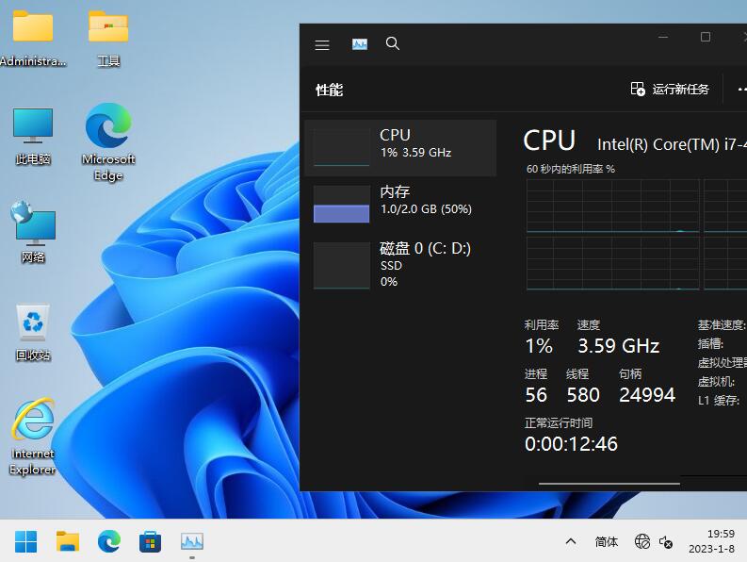Image resolution: width=747 pixels, height=562 pixels.
Task: Click the horizontal scrollbar in Task Manager
Action: coord(609,484)
